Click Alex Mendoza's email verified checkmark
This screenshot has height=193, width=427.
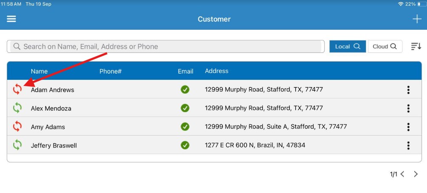click(185, 108)
